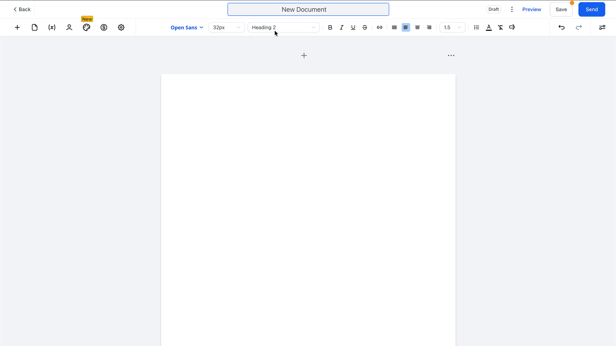This screenshot has height=355, width=616.
Task: Toggle strikethrough formatting
Action: click(365, 27)
